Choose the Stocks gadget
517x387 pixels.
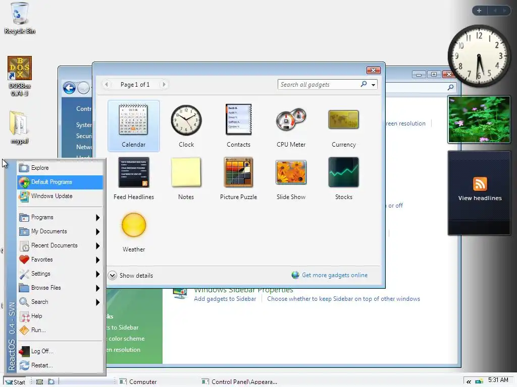tap(343, 178)
